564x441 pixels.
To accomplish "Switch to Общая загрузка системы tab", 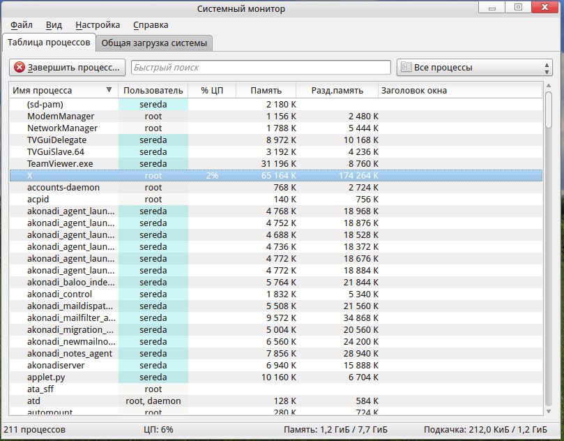I will tap(154, 43).
